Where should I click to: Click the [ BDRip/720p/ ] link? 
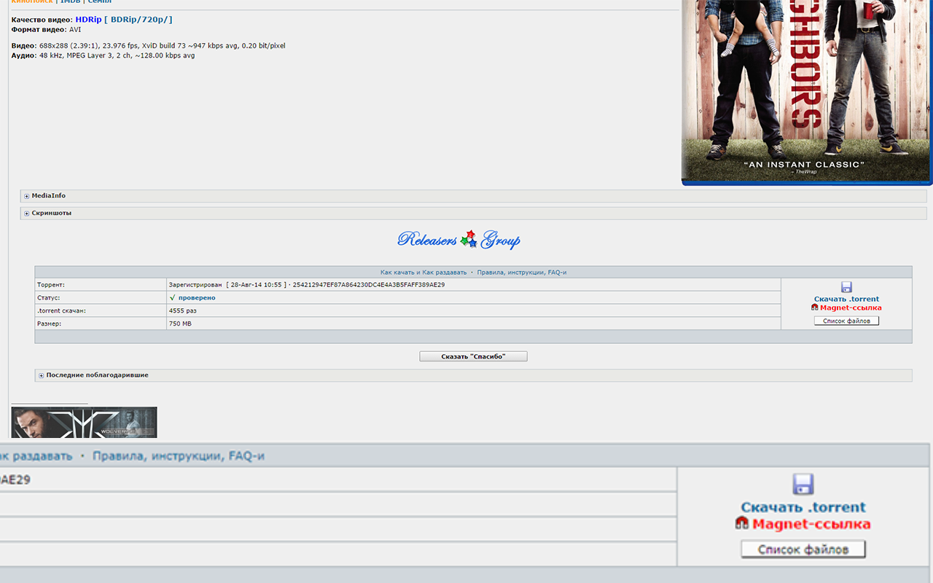click(x=138, y=19)
